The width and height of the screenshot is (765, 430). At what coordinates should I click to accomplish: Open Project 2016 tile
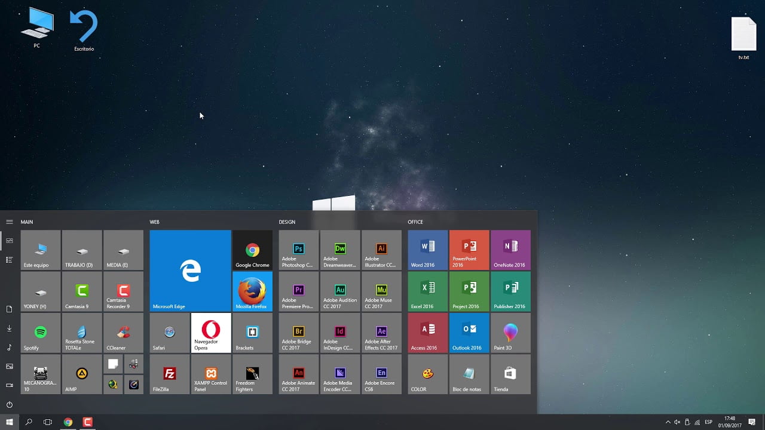[469, 291]
